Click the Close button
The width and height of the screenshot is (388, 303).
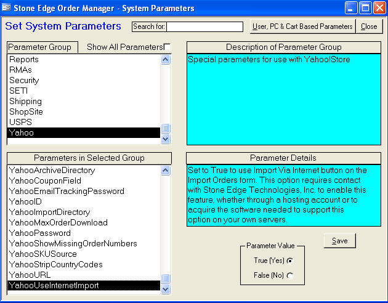point(369,26)
